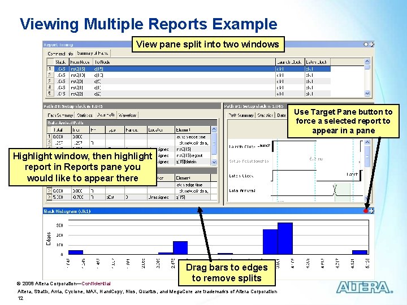Click the Data Arrival Path section header bar
The width and height of the screenshot is (407, 305).
pyautogui.click(x=132, y=123)
